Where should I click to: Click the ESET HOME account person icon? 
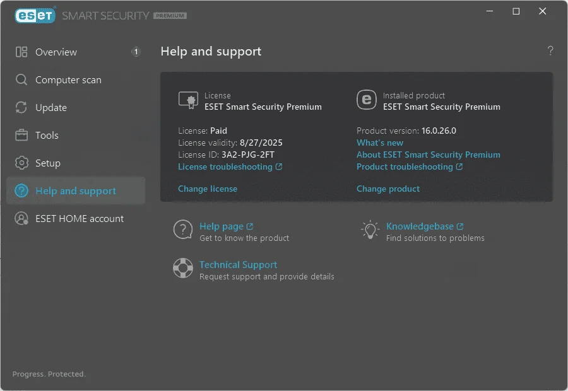21,218
